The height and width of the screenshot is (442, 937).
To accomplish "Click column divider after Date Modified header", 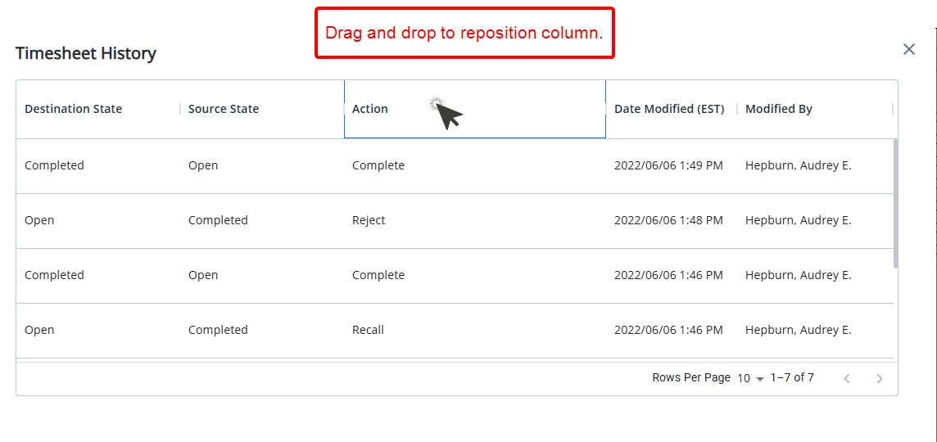I will coord(737,109).
